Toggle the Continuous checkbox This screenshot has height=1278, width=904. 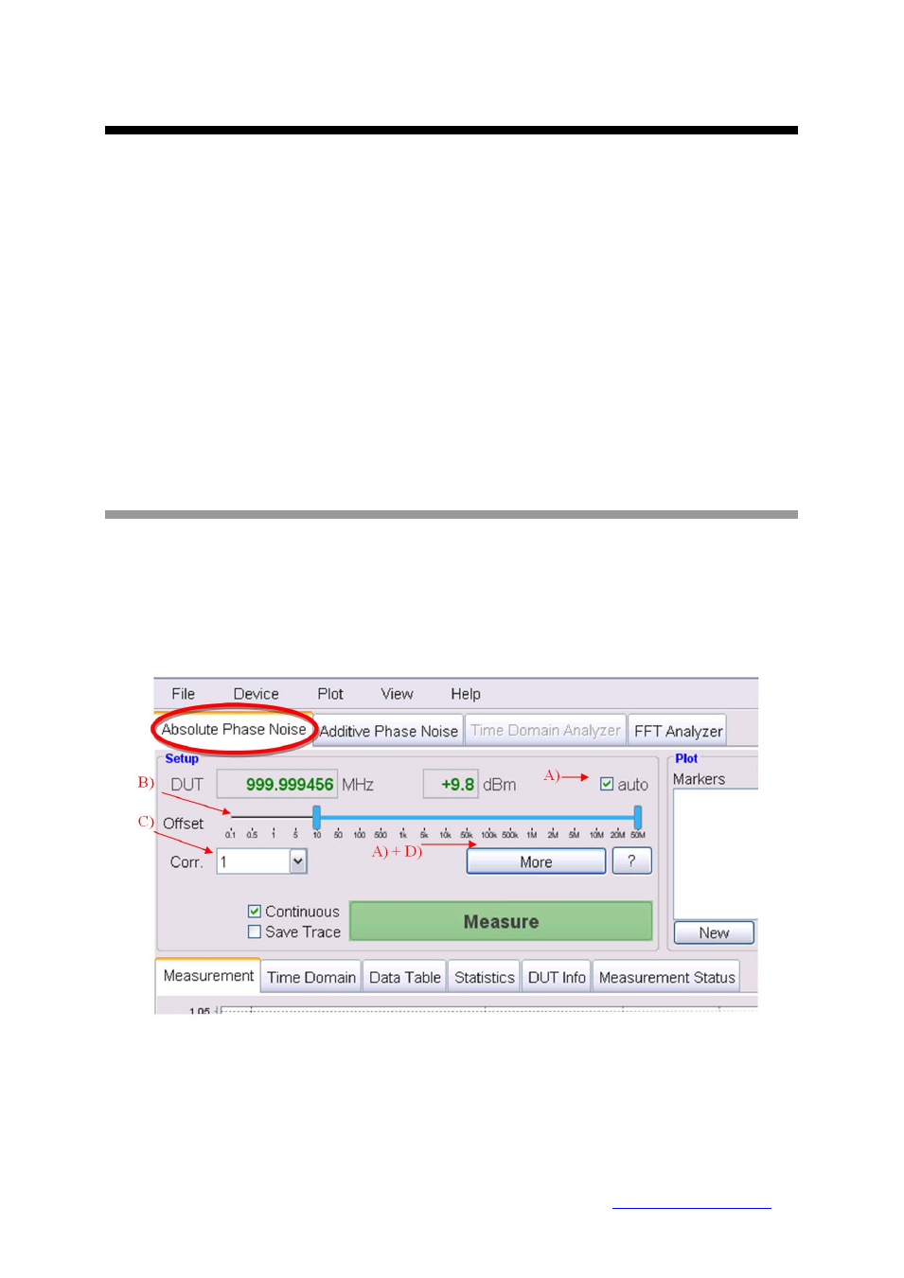[255, 911]
